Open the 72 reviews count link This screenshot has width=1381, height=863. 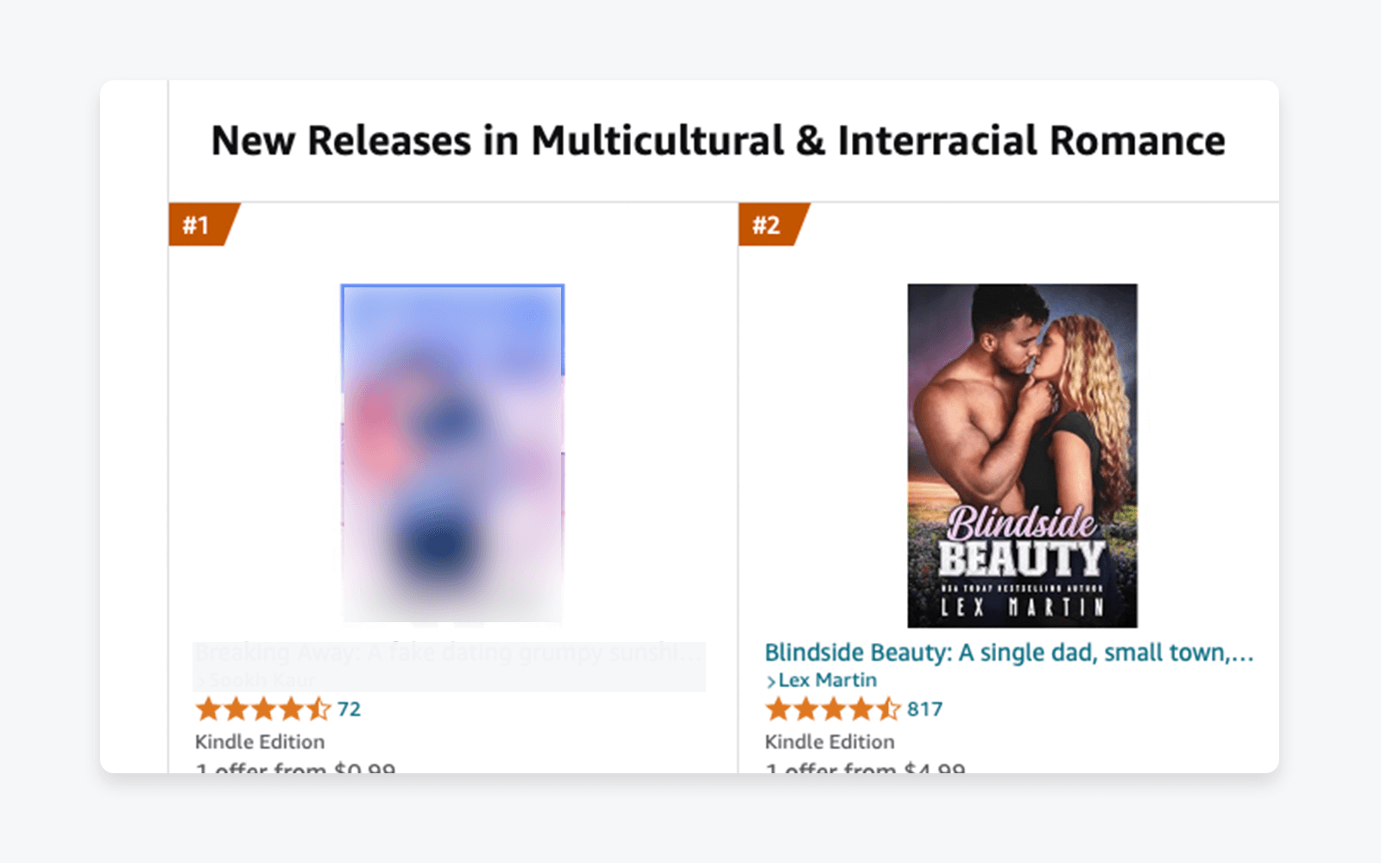(x=349, y=709)
